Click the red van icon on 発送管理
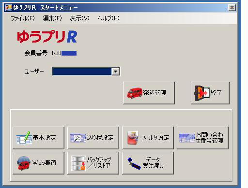 (135, 93)
